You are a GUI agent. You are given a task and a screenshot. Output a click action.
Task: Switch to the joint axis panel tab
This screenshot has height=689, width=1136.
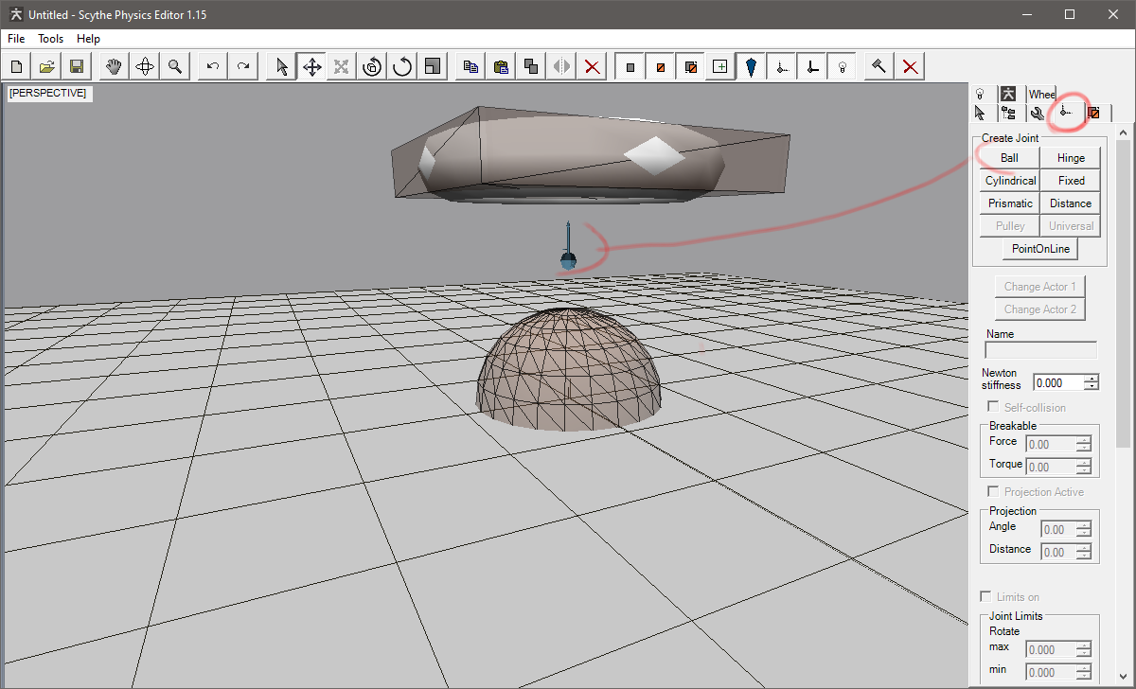pos(1066,113)
